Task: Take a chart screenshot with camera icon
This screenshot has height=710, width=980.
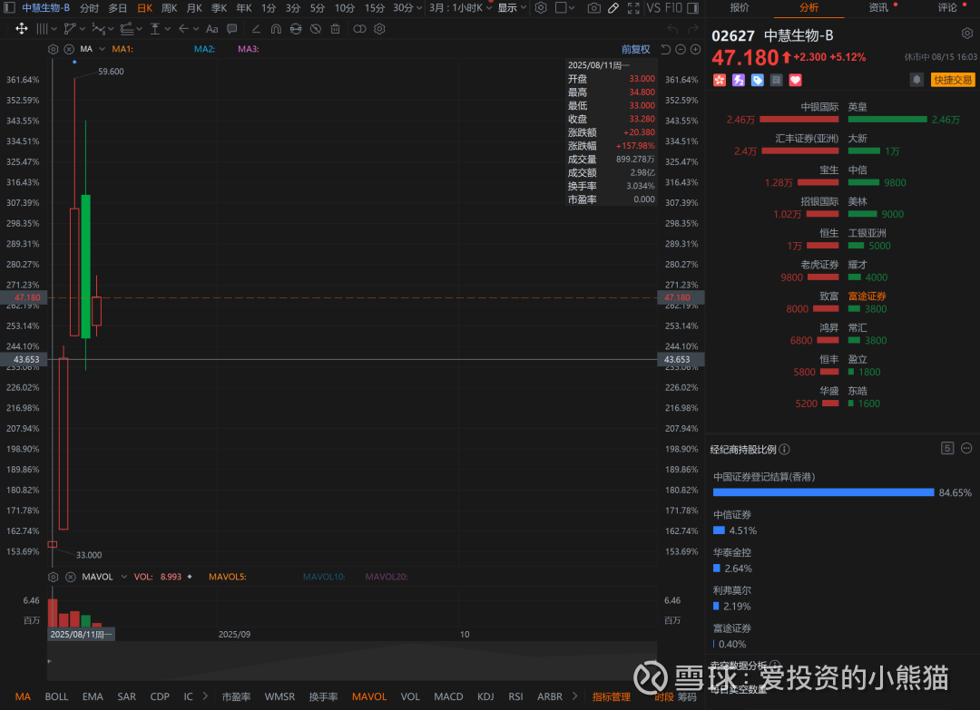Action: [593, 8]
